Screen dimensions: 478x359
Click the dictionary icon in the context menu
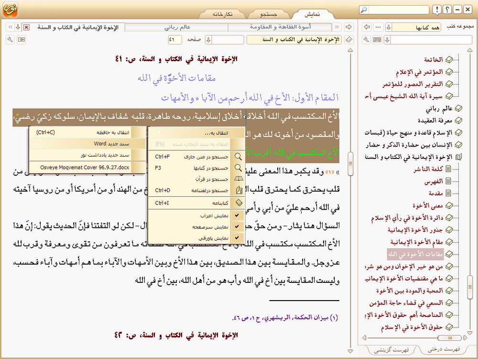coord(239,191)
